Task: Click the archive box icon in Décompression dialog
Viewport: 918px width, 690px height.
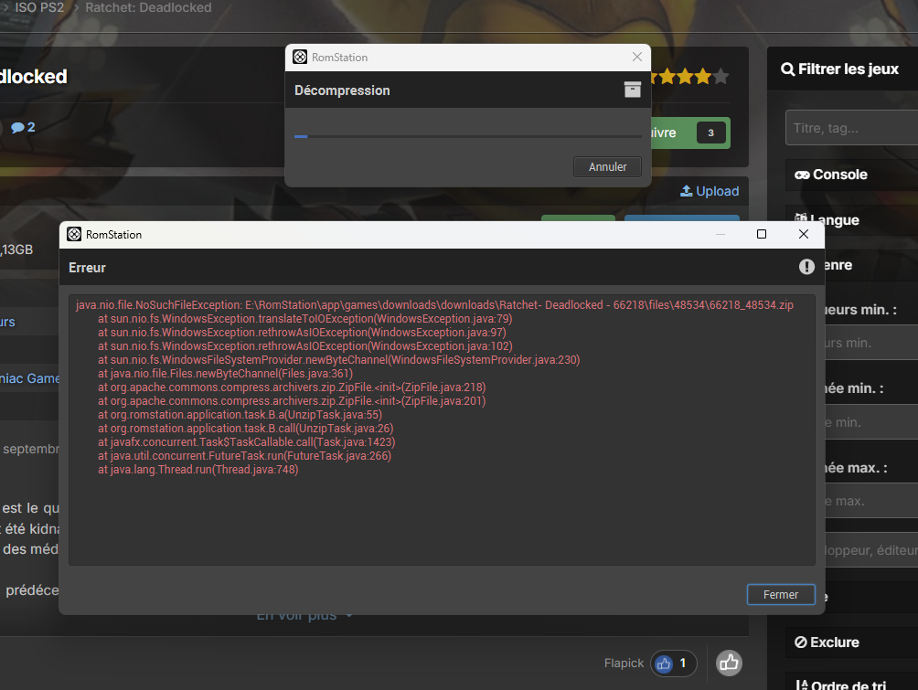Action: click(x=632, y=90)
